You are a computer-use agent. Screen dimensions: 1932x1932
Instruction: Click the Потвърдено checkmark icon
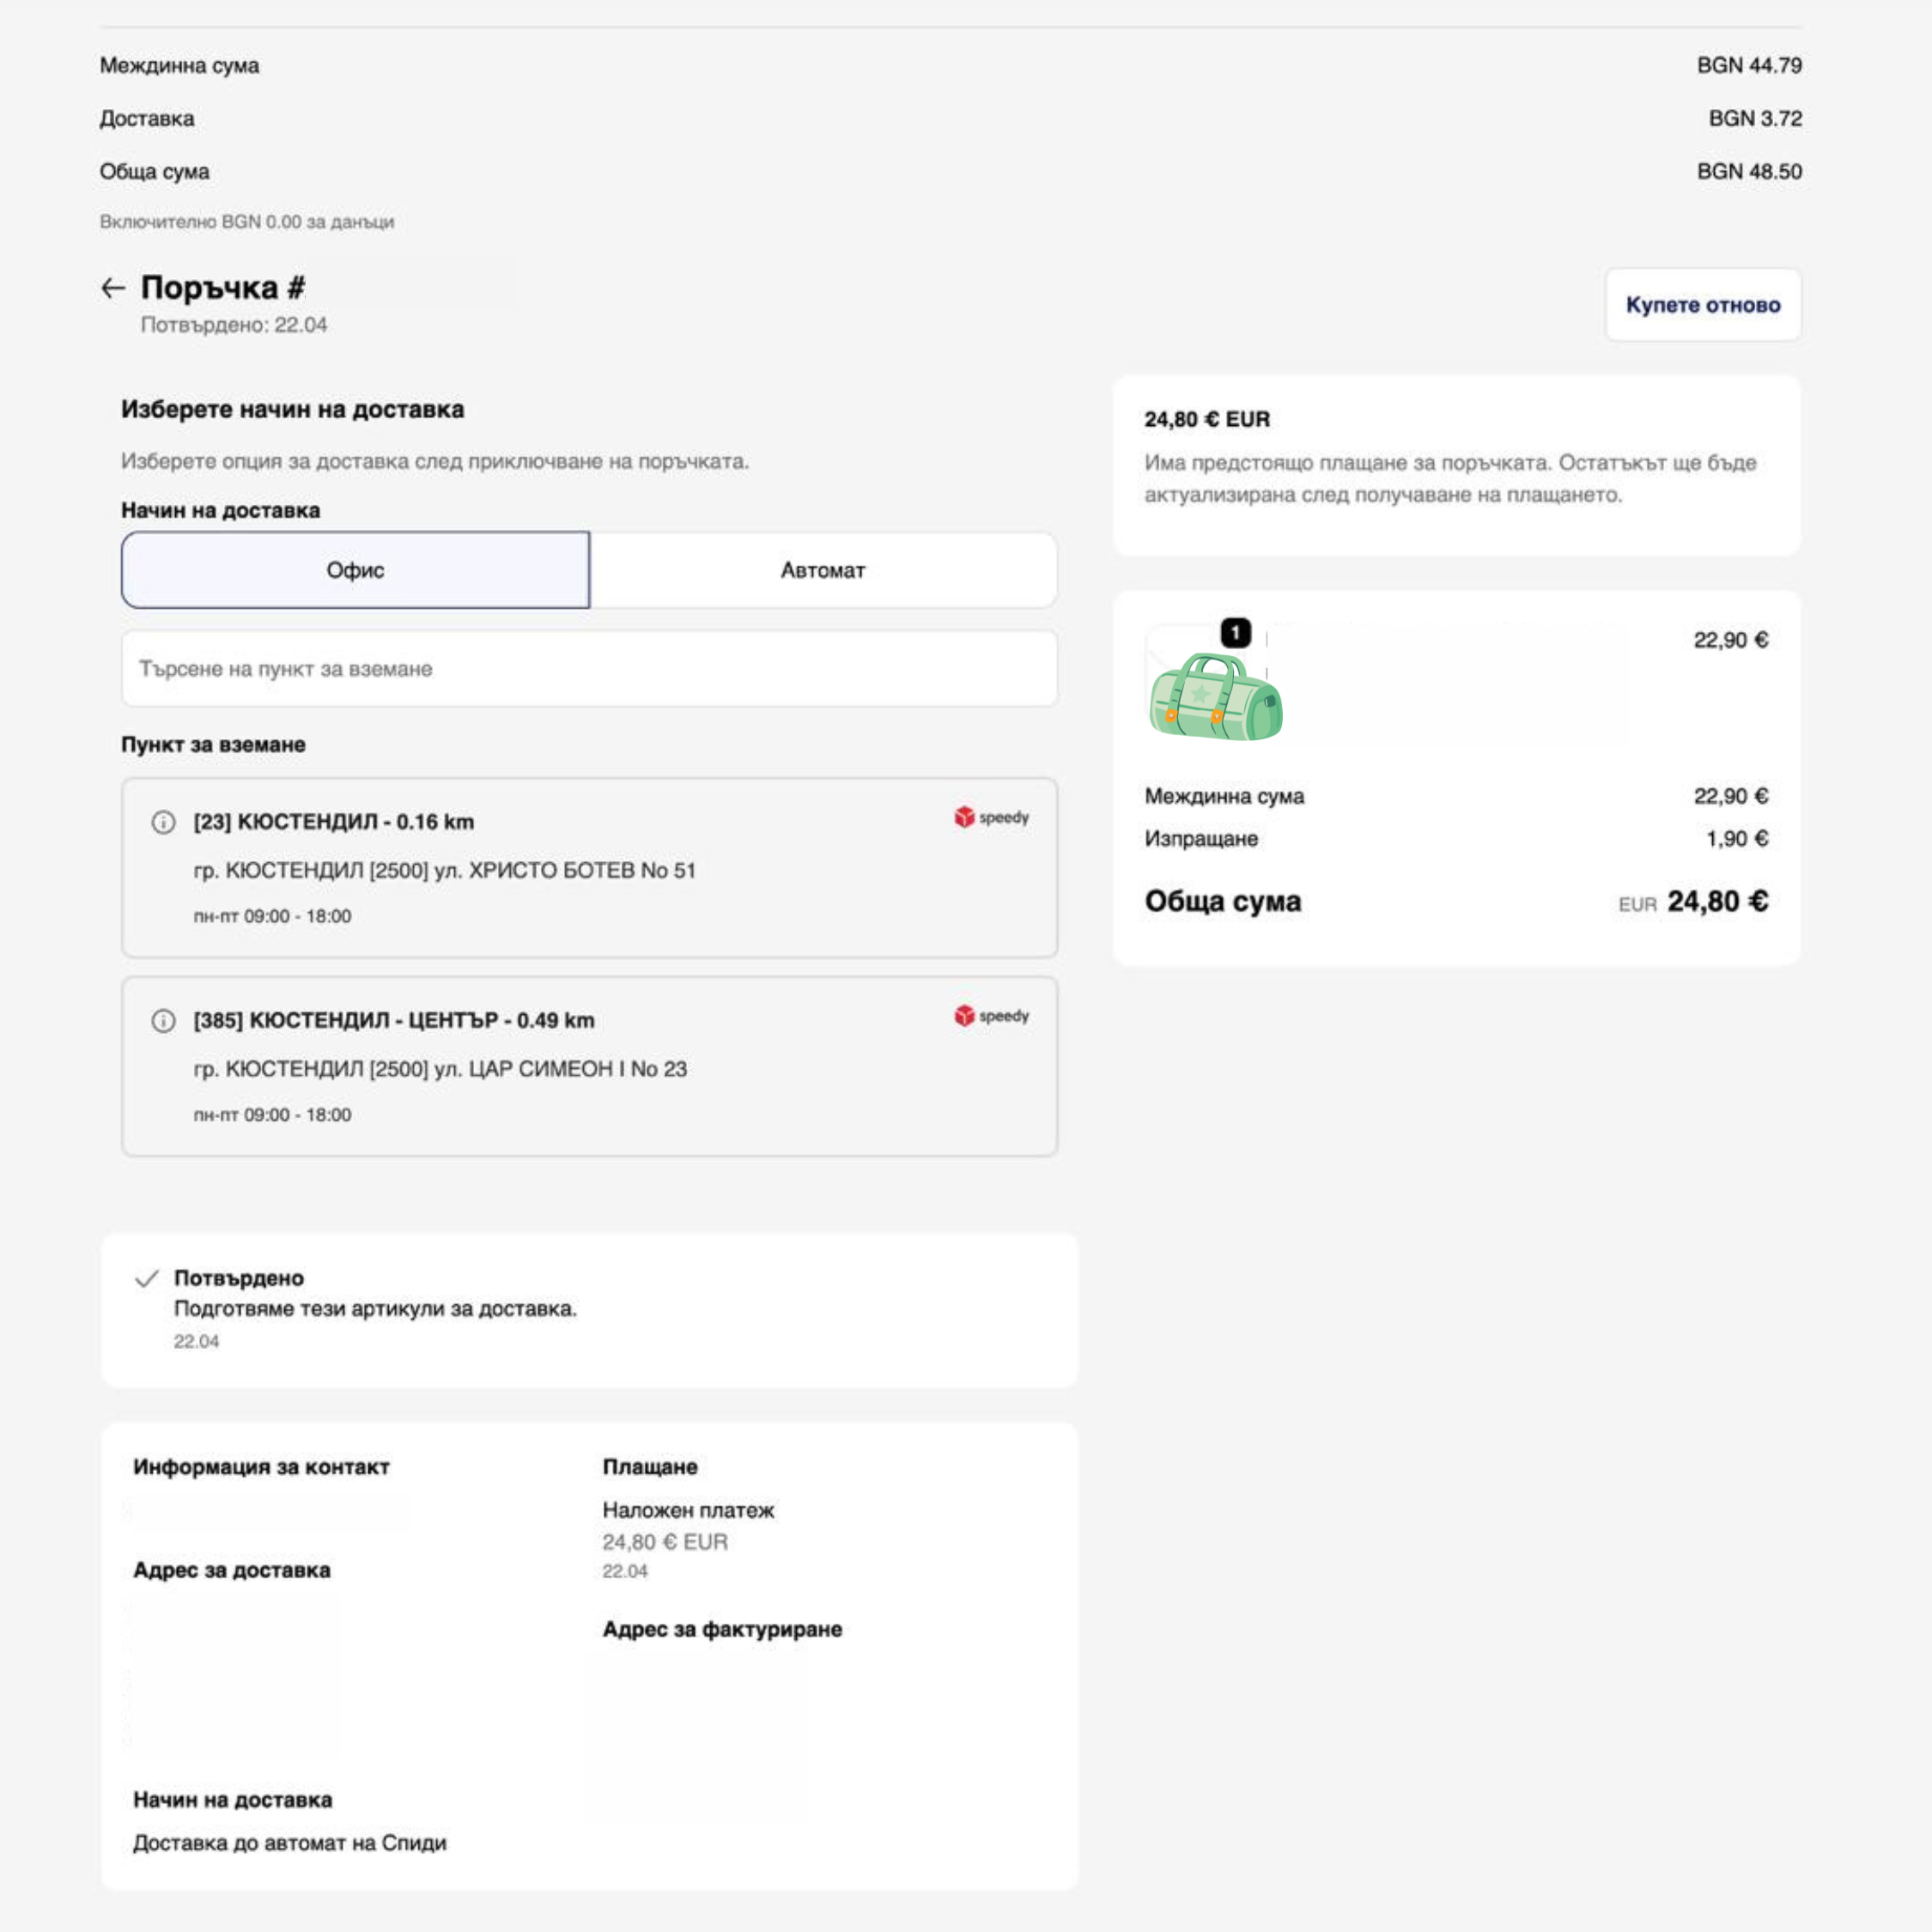(147, 1278)
